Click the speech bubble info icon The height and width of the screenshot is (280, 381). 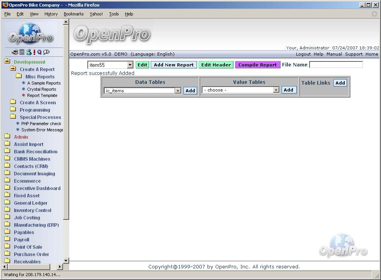point(46,52)
